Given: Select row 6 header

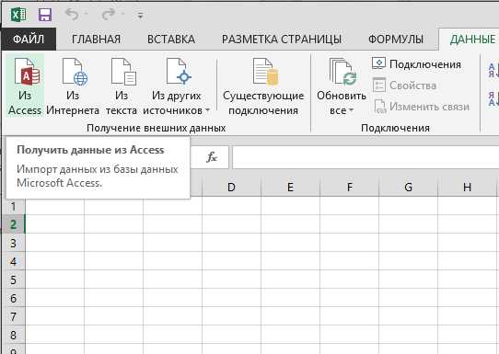Looking at the screenshot, I should coord(14,298).
